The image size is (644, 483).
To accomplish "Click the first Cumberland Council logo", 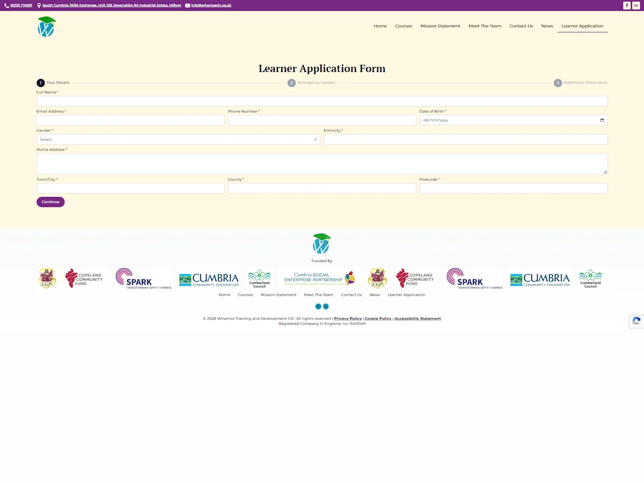I will pos(259,279).
